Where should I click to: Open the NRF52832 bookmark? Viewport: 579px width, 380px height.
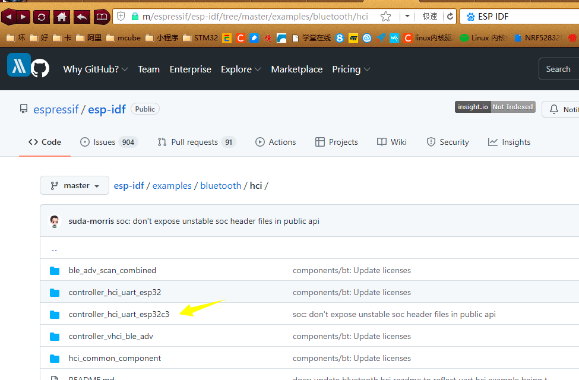click(x=538, y=37)
